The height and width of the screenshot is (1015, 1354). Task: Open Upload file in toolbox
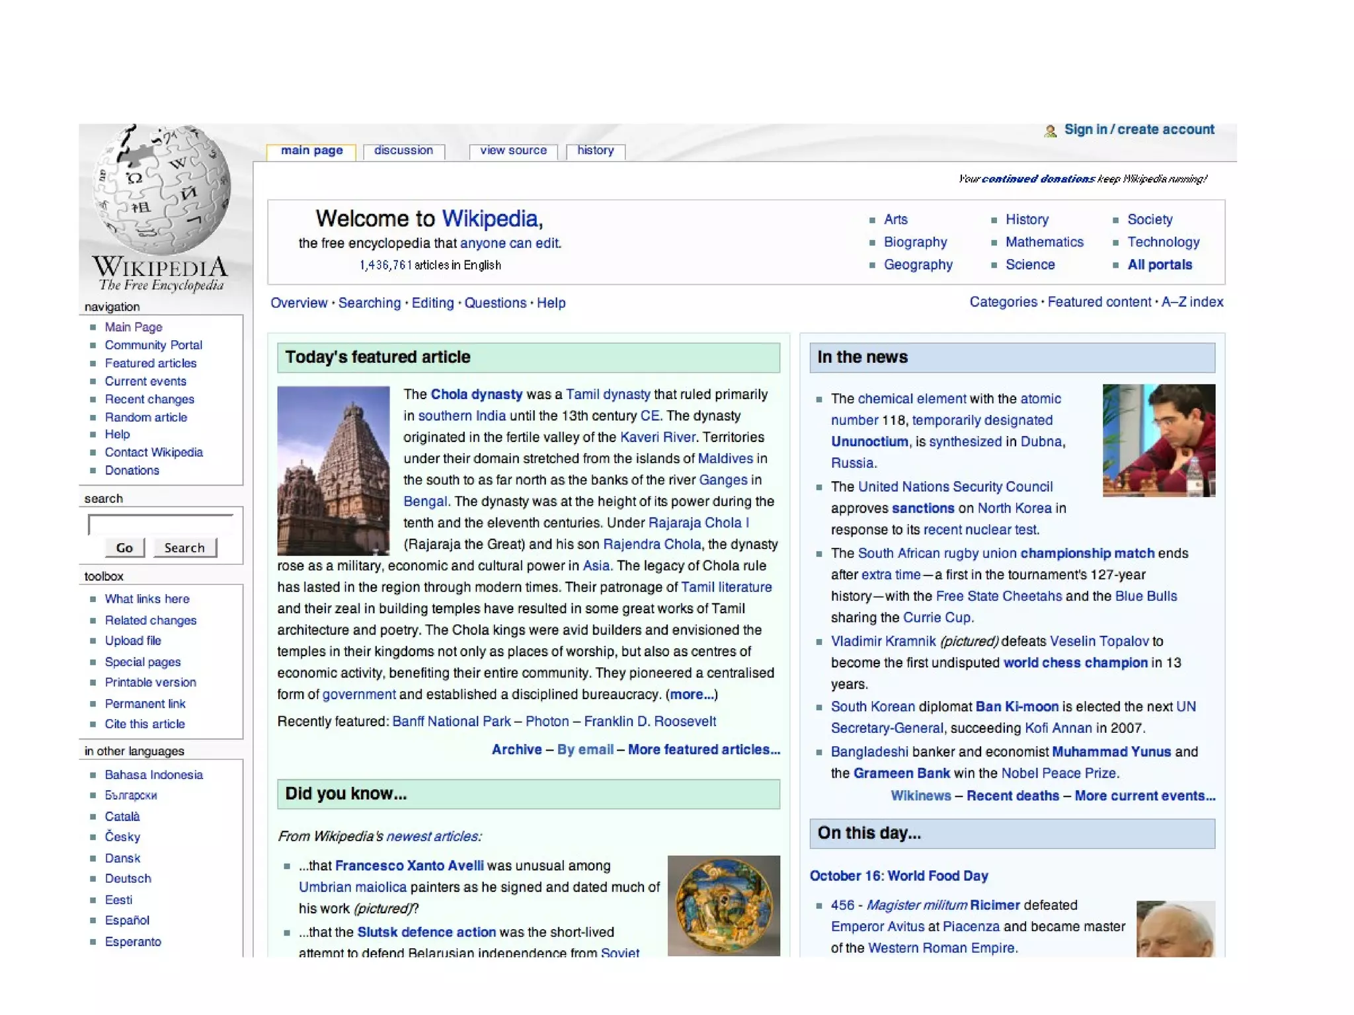[133, 640]
